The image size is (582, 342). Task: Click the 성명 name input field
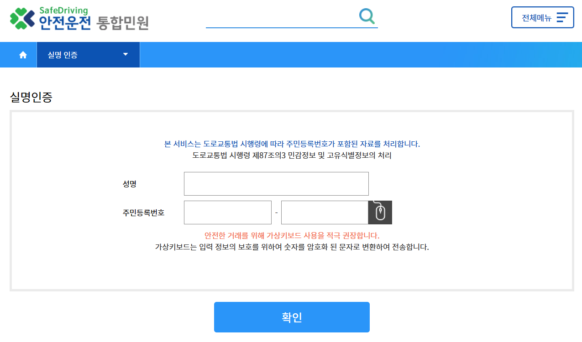(x=276, y=183)
